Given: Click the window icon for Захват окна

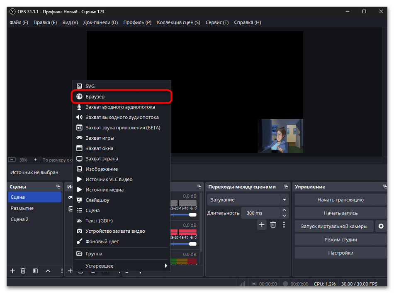Looking at the screenshot, I should click(x=79, y=148).
